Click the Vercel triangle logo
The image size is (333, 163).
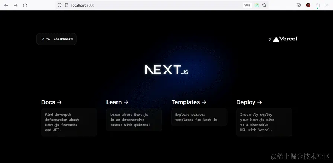276,39
